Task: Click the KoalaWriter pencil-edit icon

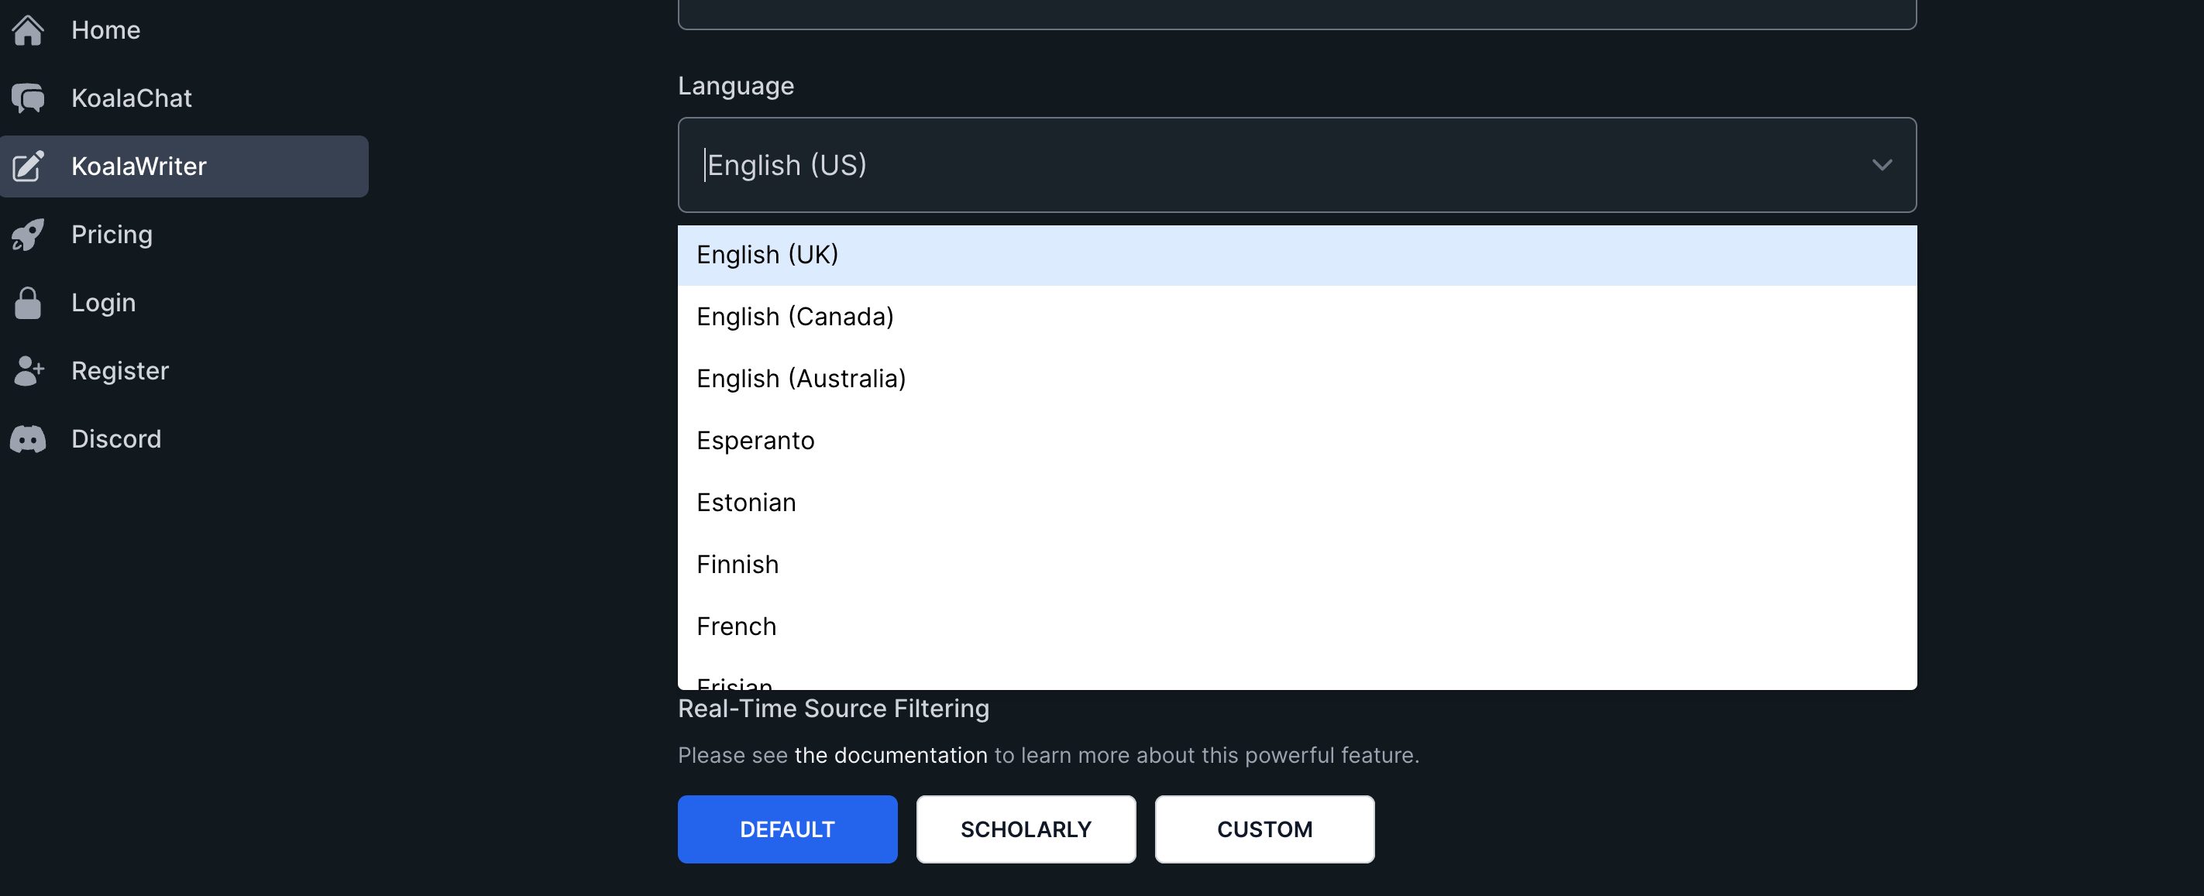Action: (x=27, y=166)
